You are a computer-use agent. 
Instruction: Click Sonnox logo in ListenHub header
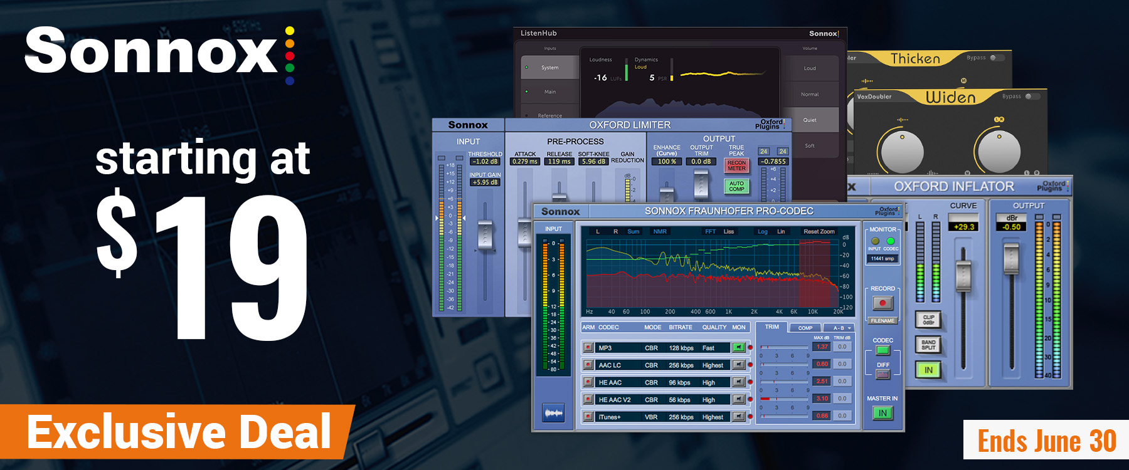pyautogui.click(x=824, y=33)
